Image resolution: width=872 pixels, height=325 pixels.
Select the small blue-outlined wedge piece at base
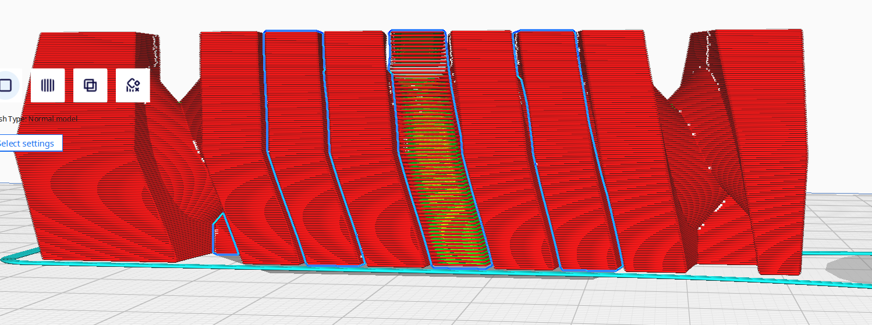click(x=224, y=235)
